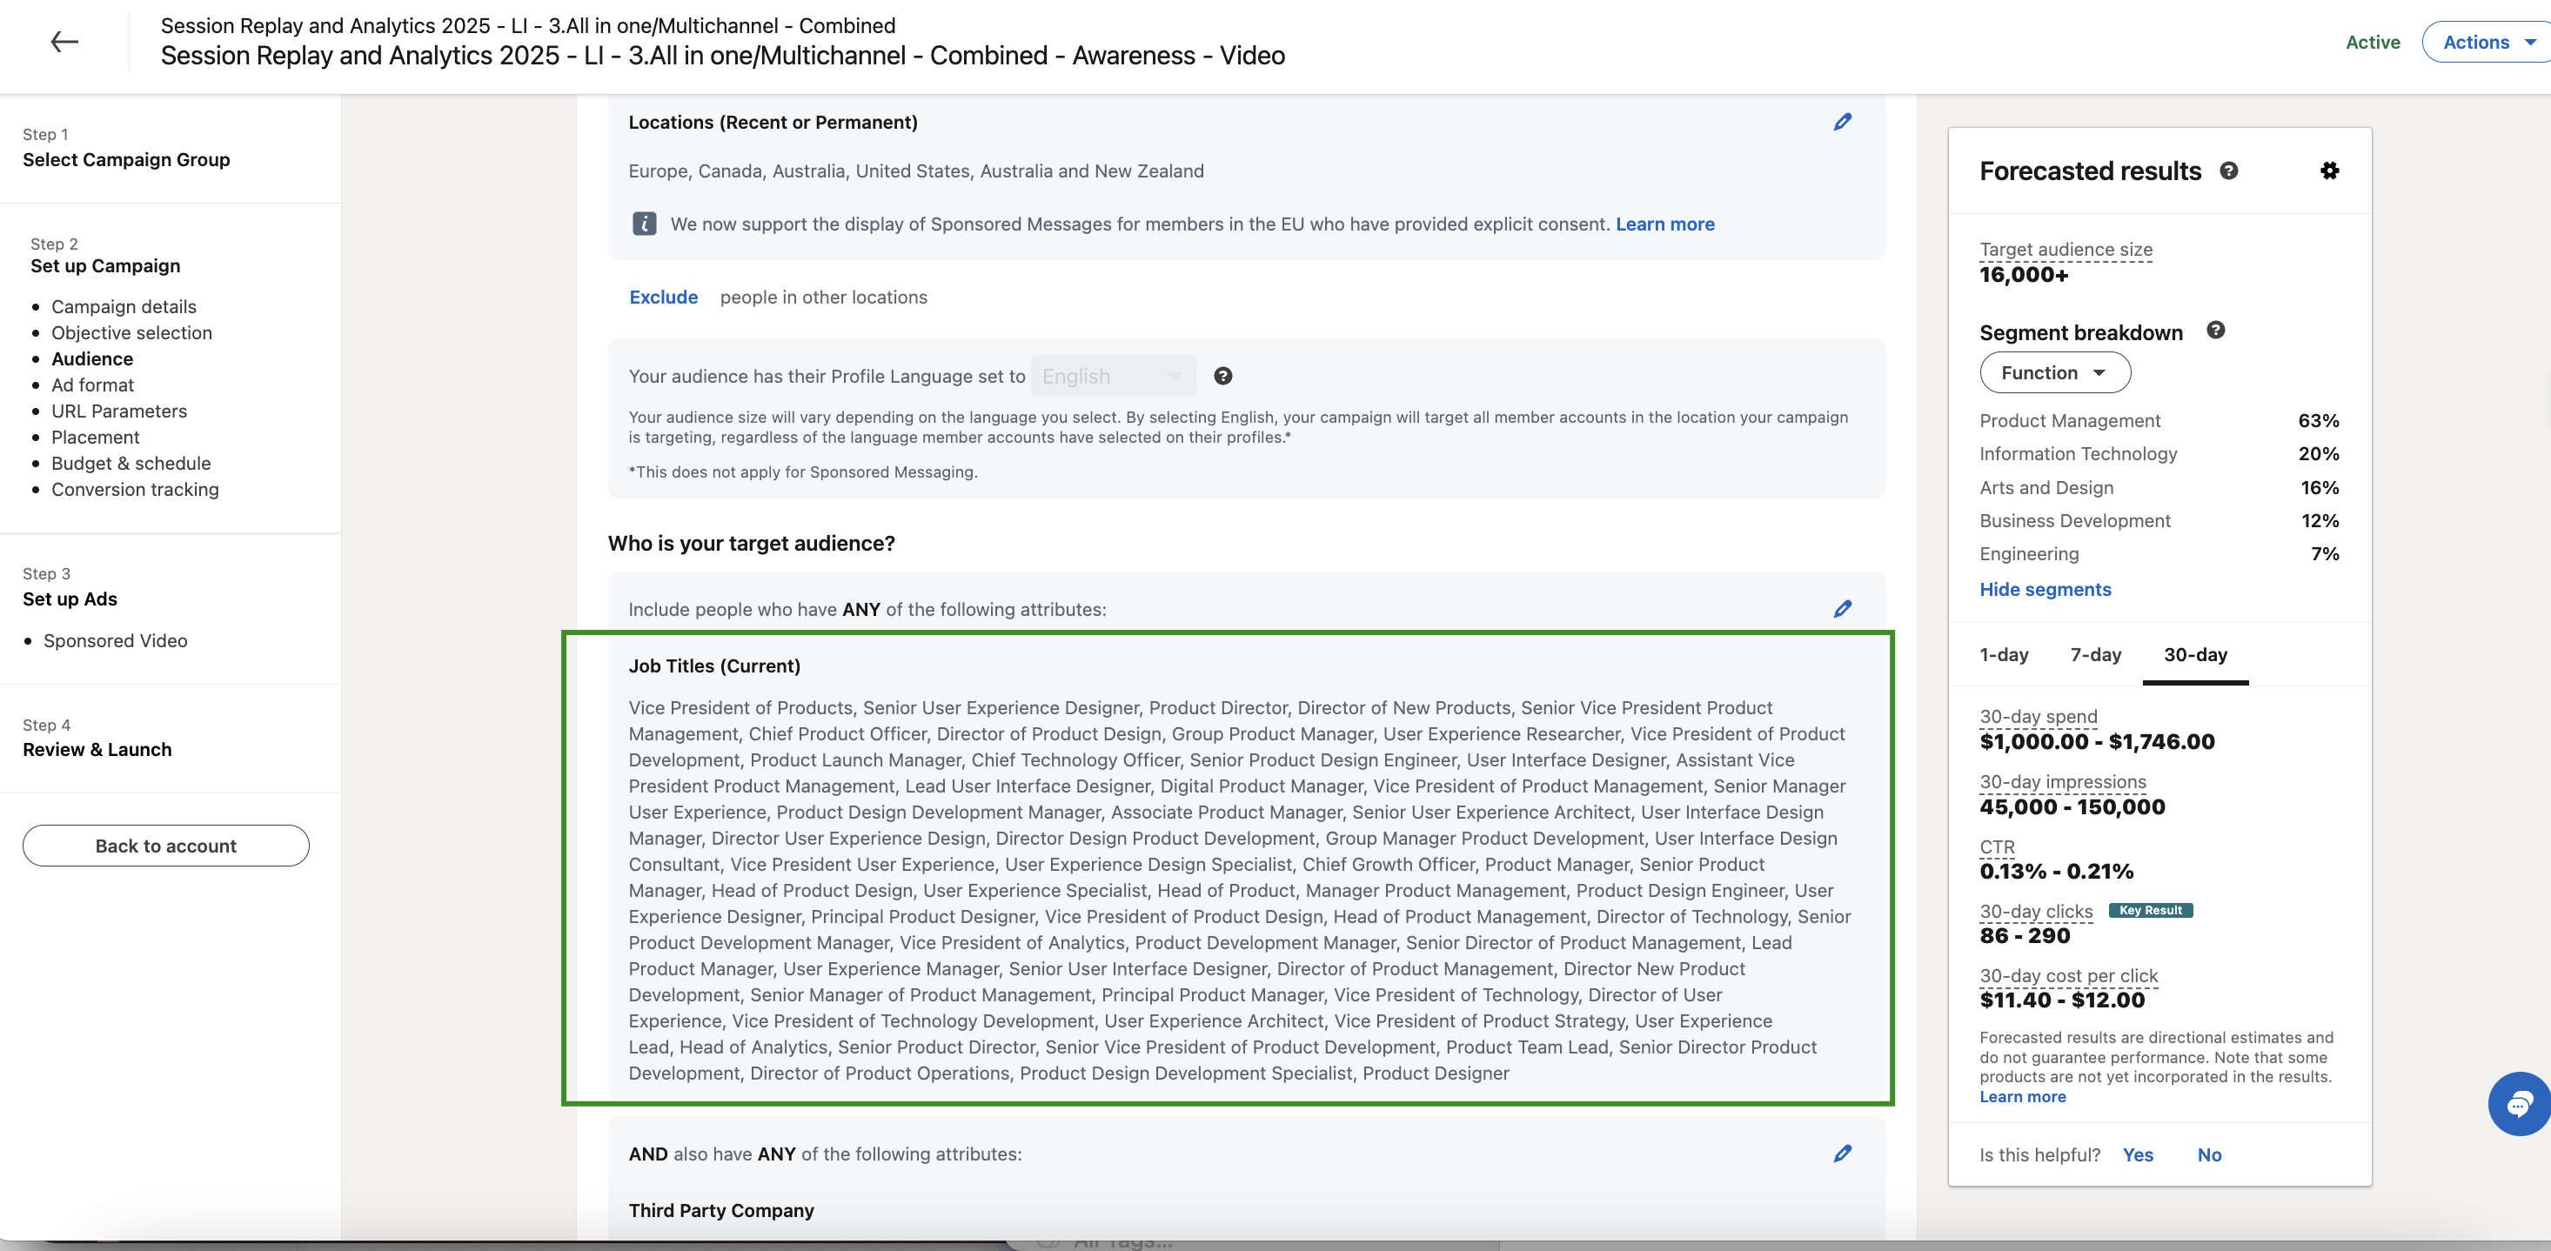Open the Forecasted results settings gear
Viewport: 2551px width, 1251px height.
pyautogui.click(x=2330, y=171)
